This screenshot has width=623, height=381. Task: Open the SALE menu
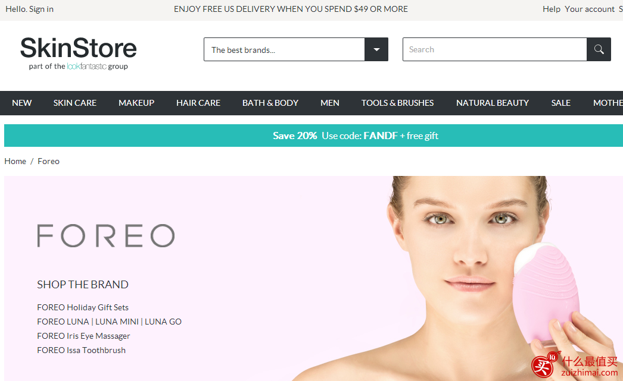click(560, 103)
